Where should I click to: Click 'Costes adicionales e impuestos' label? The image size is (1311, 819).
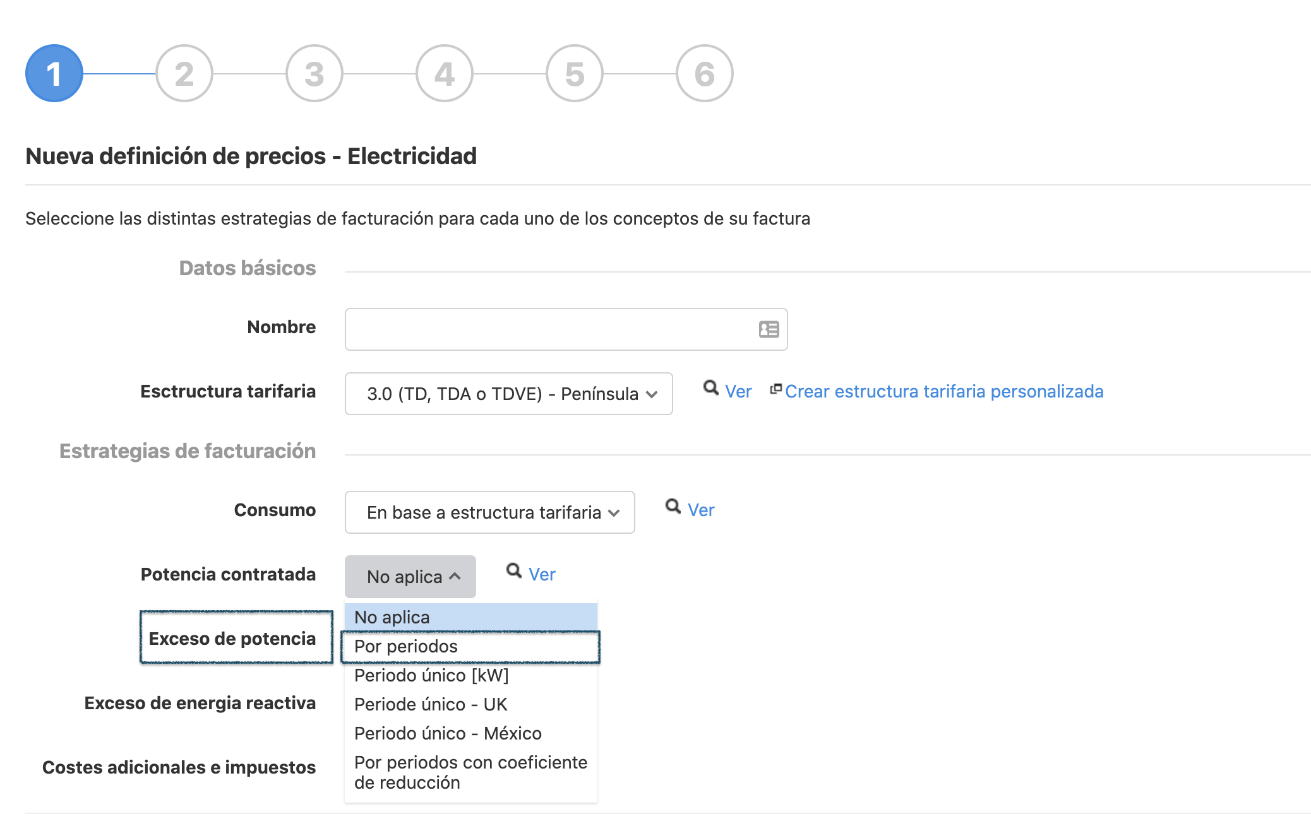[x=179, y=767]
